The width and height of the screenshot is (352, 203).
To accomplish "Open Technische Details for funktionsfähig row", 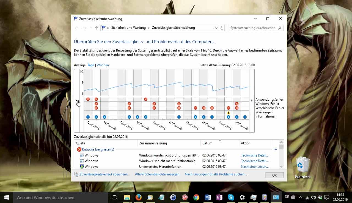I will pos(255,161).
